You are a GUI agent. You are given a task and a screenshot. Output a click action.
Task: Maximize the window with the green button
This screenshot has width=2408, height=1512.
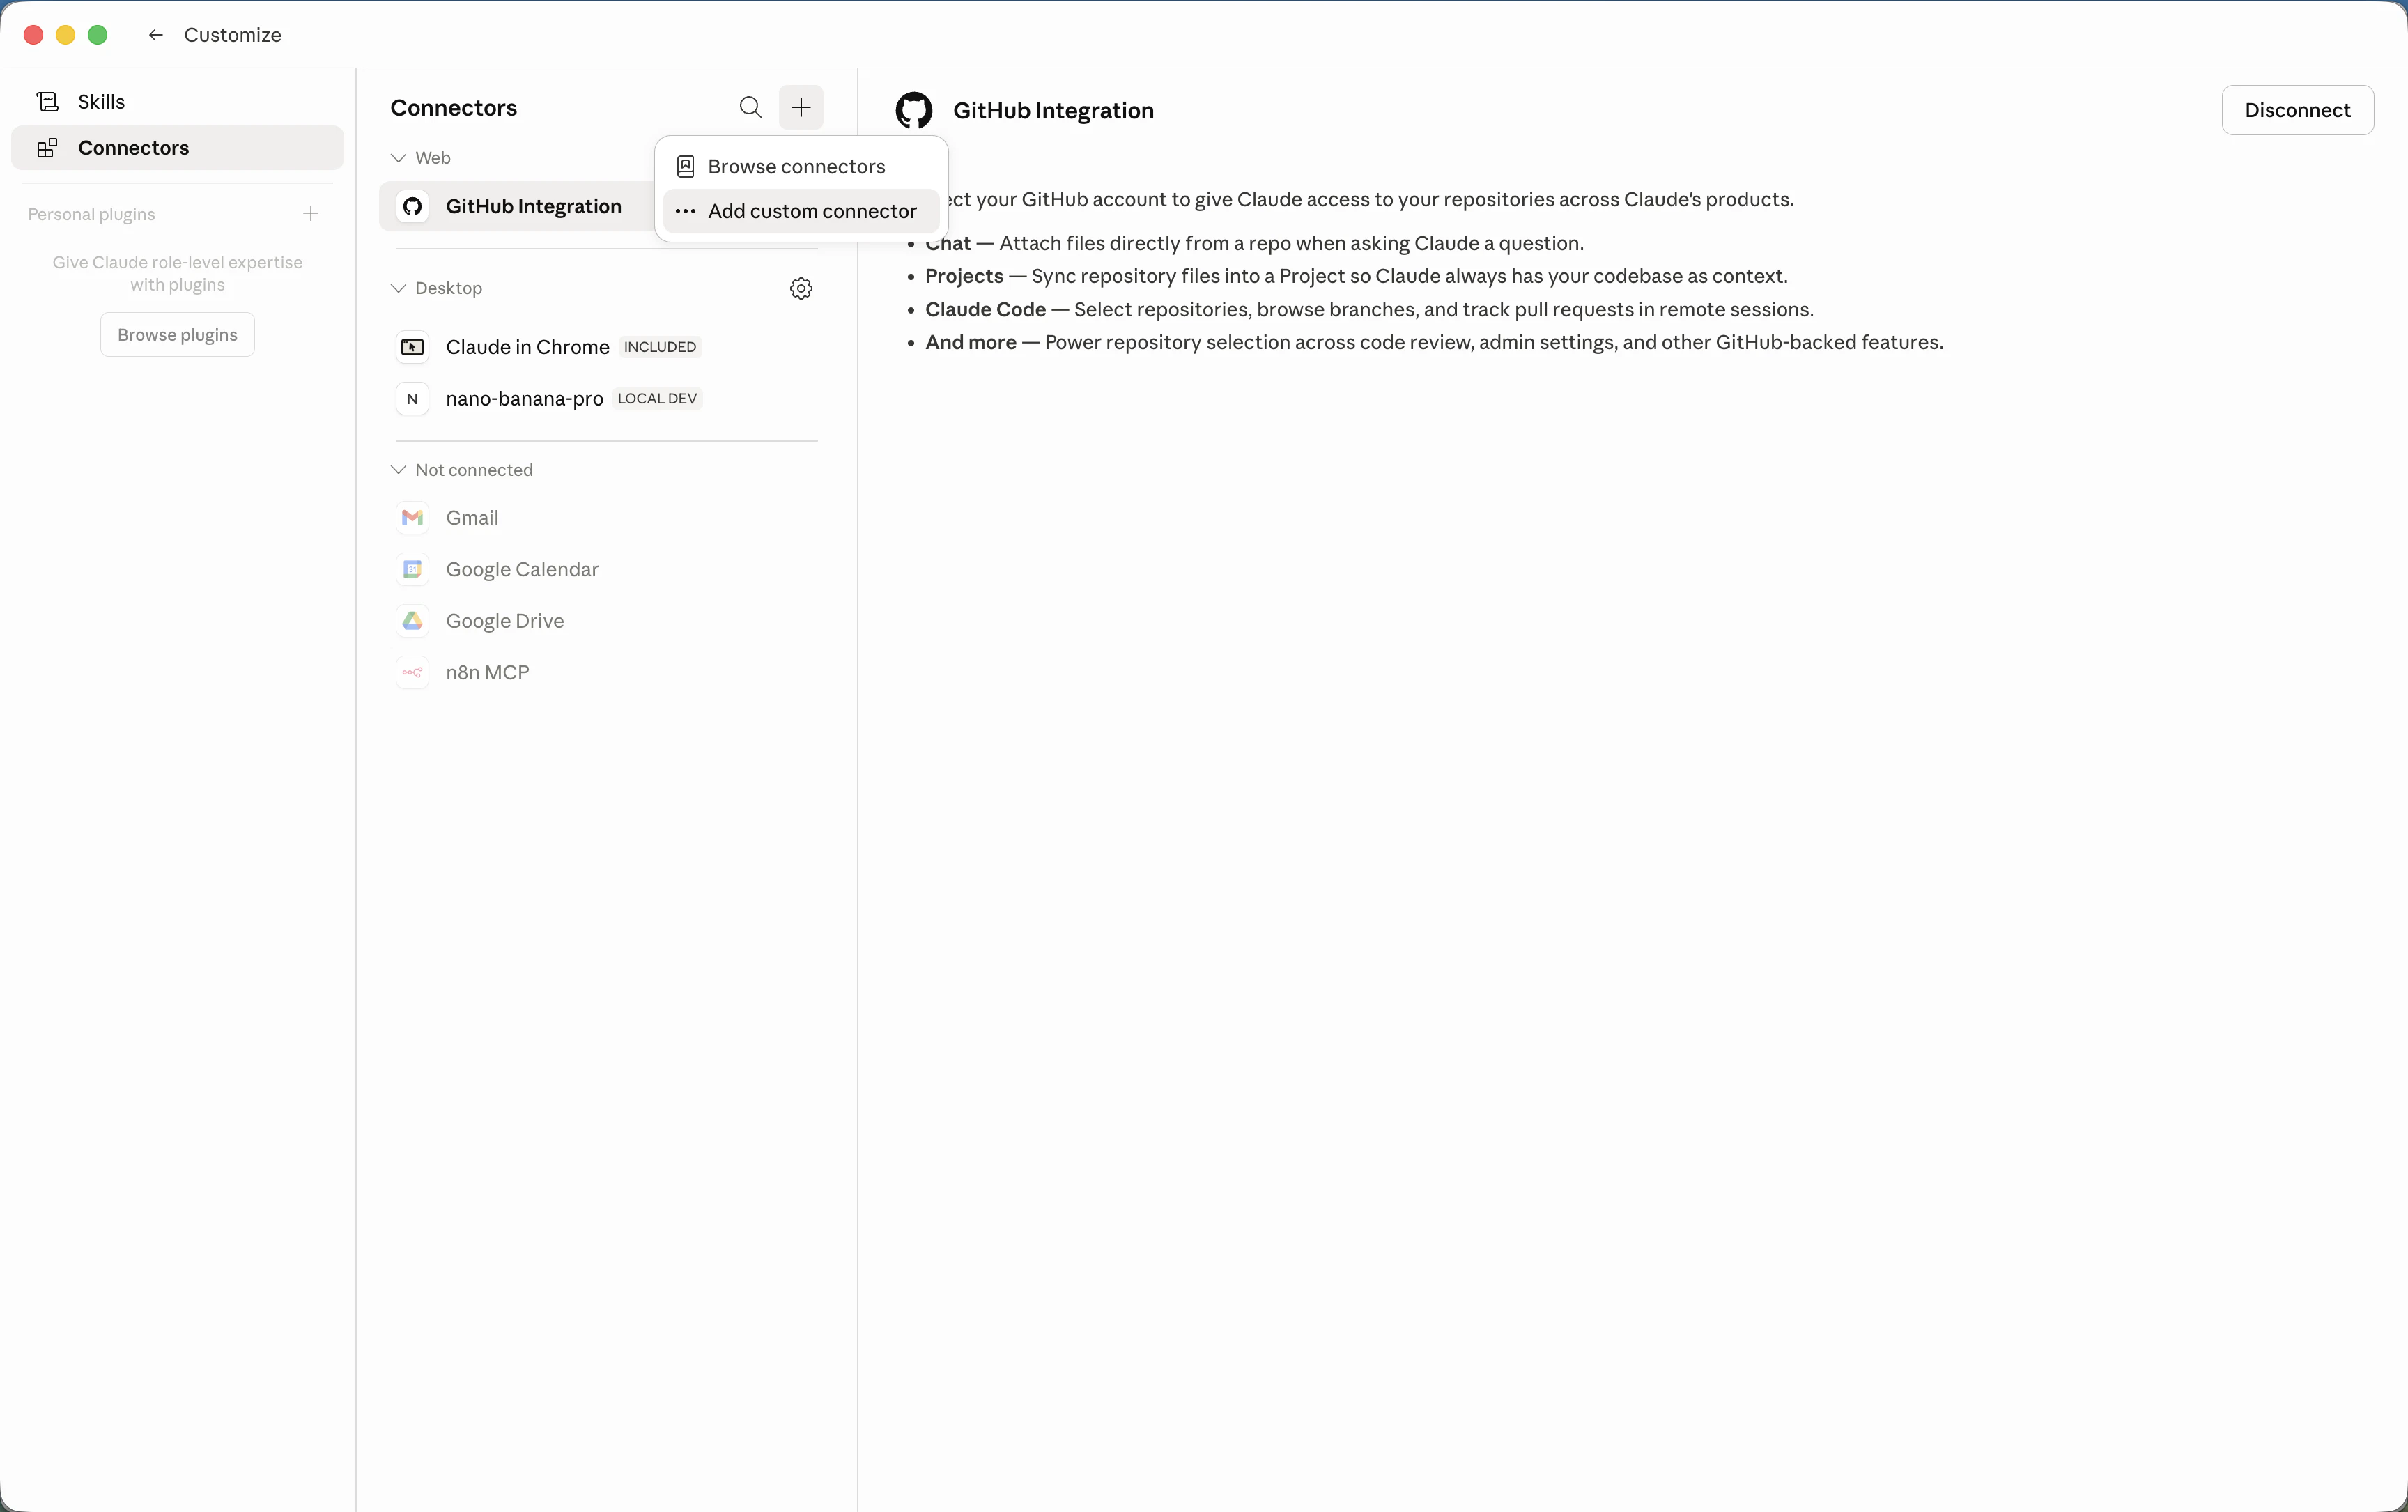pos(97,35)
